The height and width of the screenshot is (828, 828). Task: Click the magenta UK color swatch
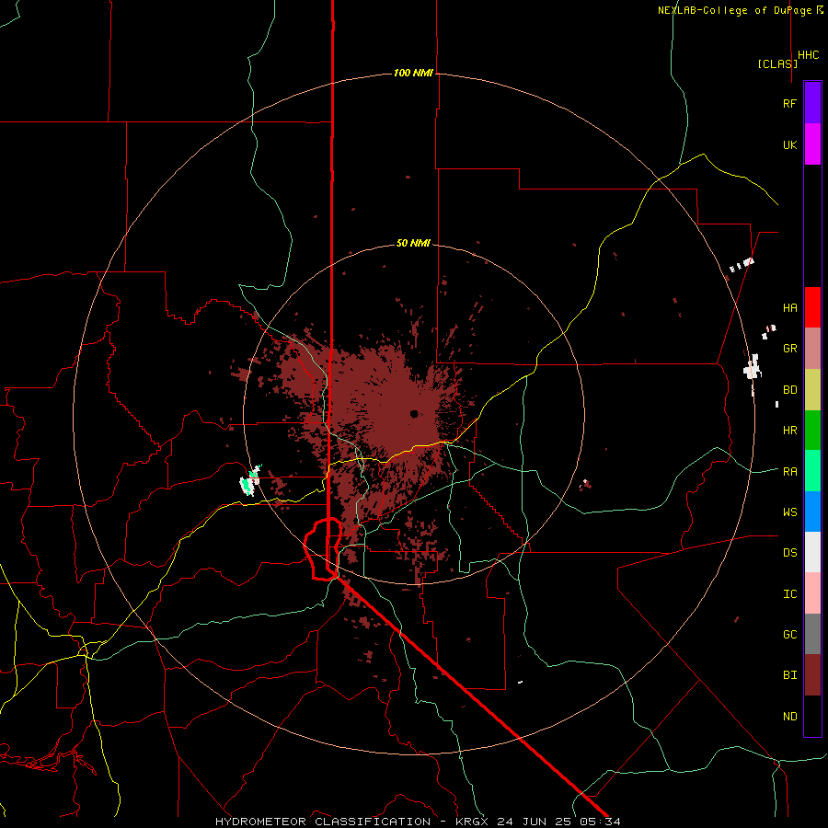point(812,144)
